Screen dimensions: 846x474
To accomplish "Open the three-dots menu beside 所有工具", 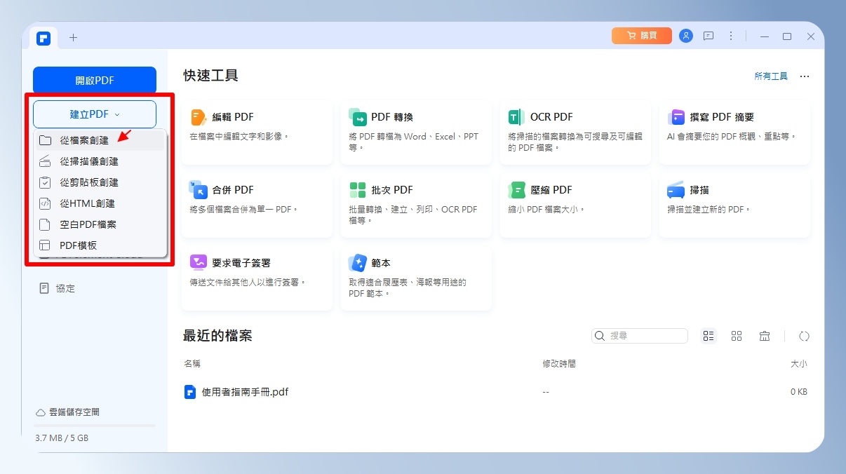I will point(805,76).
